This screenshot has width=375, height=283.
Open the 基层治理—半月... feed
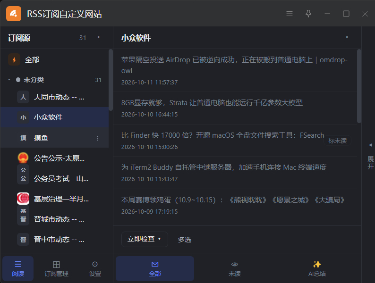click(x=54, y=199)
